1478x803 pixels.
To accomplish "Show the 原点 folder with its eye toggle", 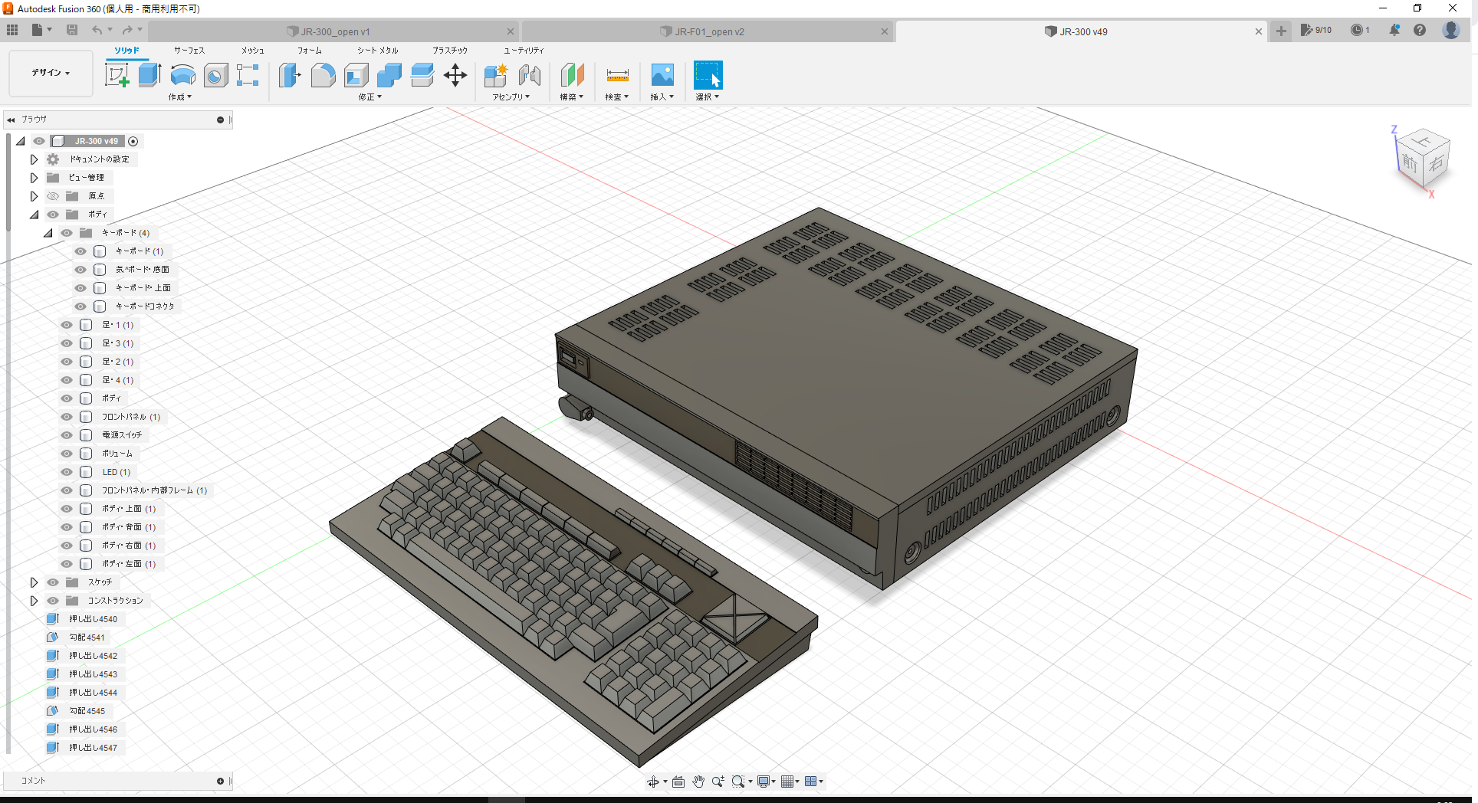I will [52, 195].
